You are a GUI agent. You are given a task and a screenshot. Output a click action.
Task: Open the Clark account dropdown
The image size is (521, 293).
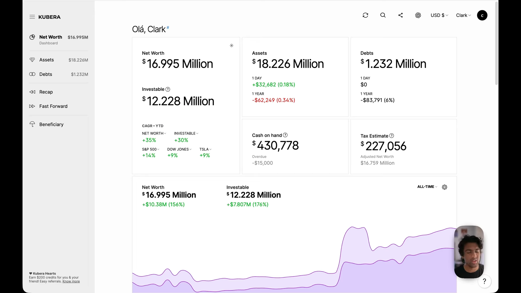pyautogui.click(x=463, y=15)
